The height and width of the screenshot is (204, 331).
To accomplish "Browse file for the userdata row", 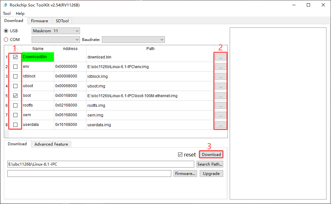I will [x=221, y=125].
